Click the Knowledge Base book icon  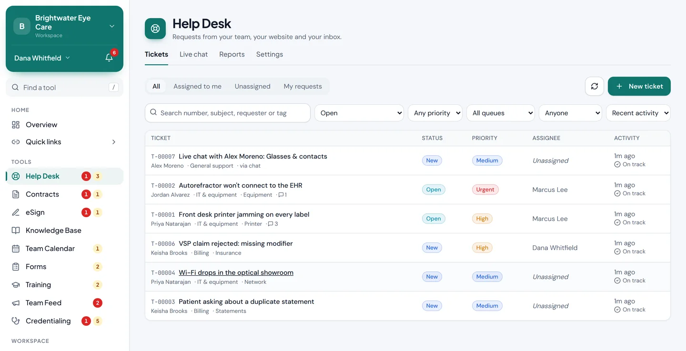16,231
